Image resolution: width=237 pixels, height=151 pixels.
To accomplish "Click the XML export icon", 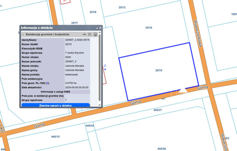I will (x=85, y=34).
